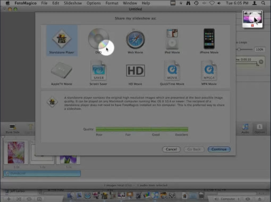Click the time 'Tue 6:05 PM' in the menu bar
The height and width of the screenshot is (202, 271).
click(237, 3)
